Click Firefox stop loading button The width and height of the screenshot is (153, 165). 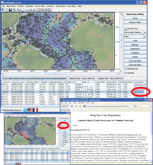76,106
